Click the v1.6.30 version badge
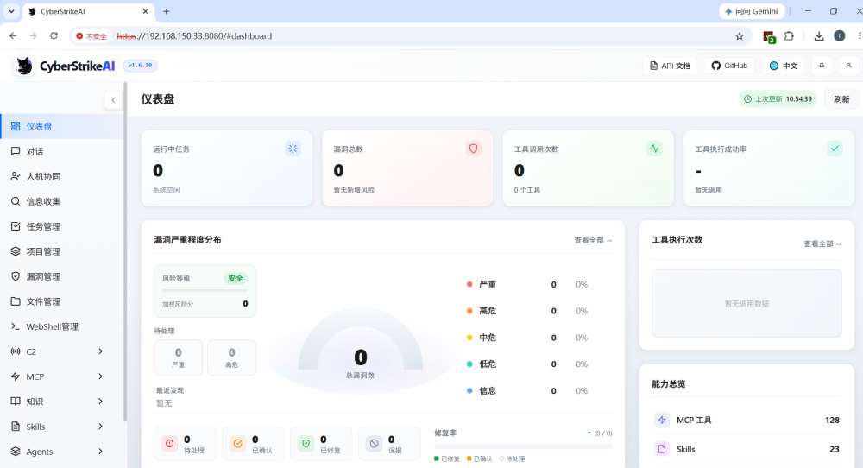Viewport: 863px width, 468px height. point(140,66)
